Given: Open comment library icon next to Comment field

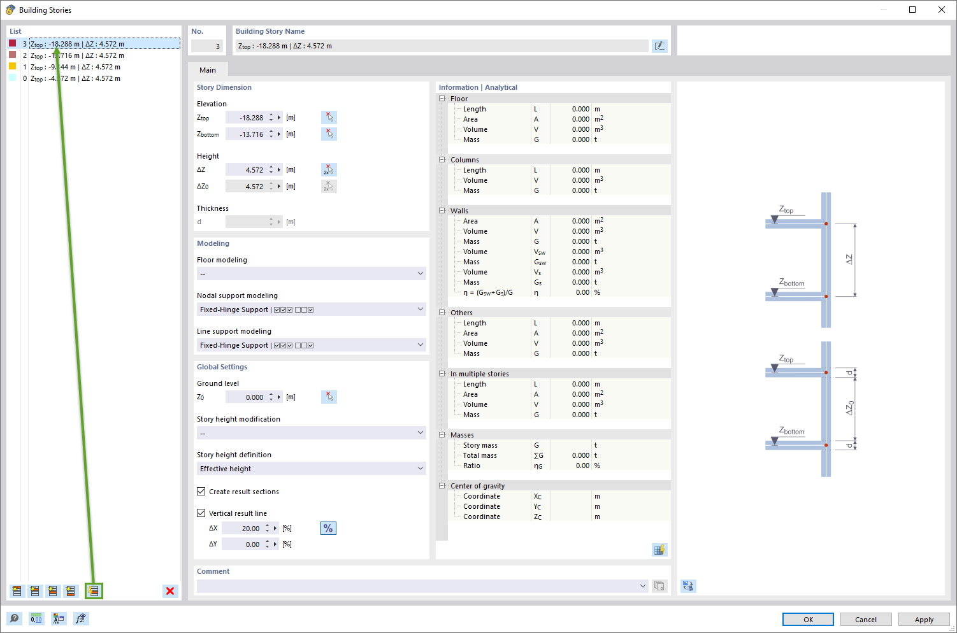Looking at the screenshot, I should coord(659,586).
